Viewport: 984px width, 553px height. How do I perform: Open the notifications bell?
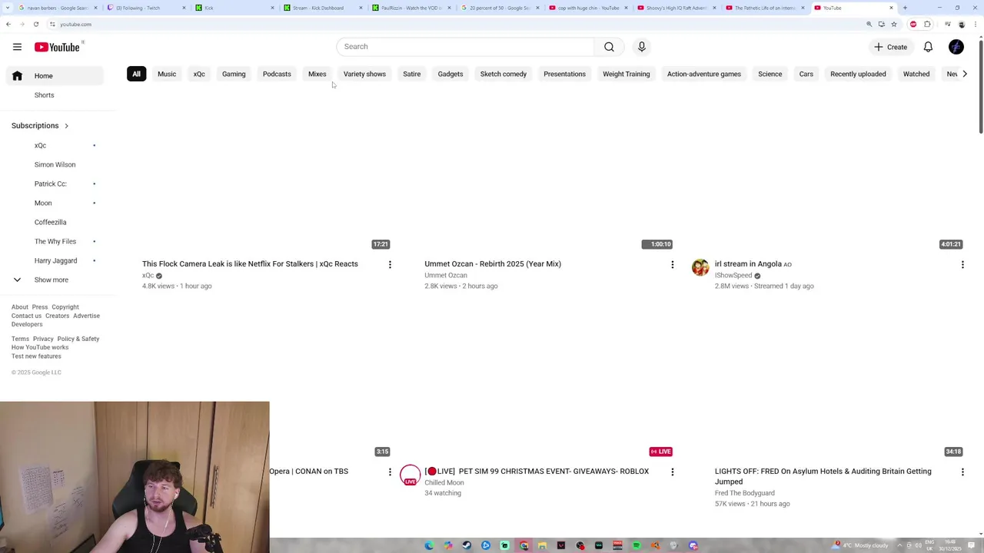pyautogui.click(x=928, y=47)
